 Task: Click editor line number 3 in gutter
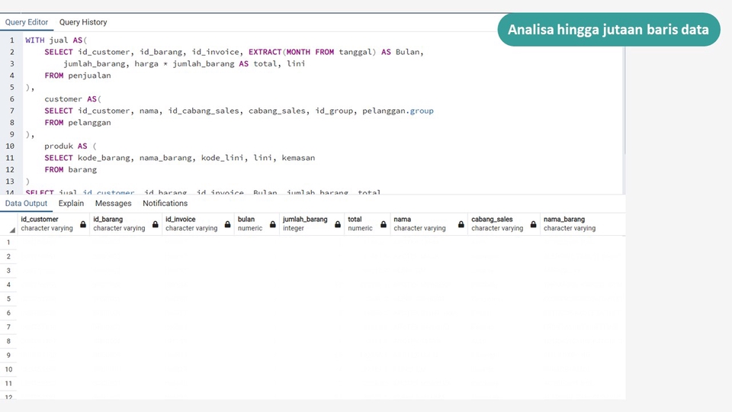[x=11, y=63]
